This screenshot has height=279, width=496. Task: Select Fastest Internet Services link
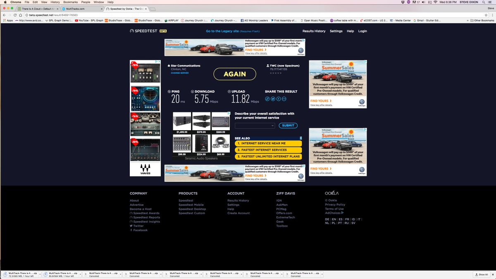(x=268, y=150)
